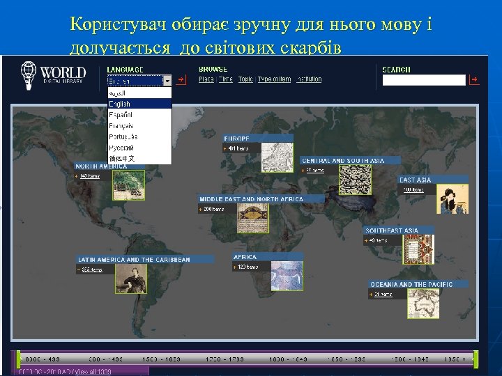Collapse Latin America orange minus icon

78,270
